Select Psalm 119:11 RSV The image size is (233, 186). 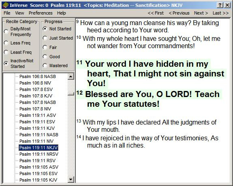pos(37,161)
